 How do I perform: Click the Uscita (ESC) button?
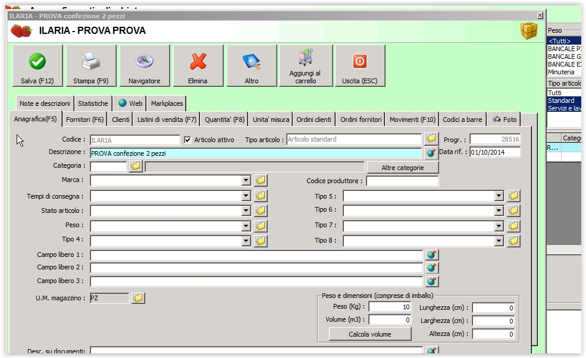[x=359, y=66]
